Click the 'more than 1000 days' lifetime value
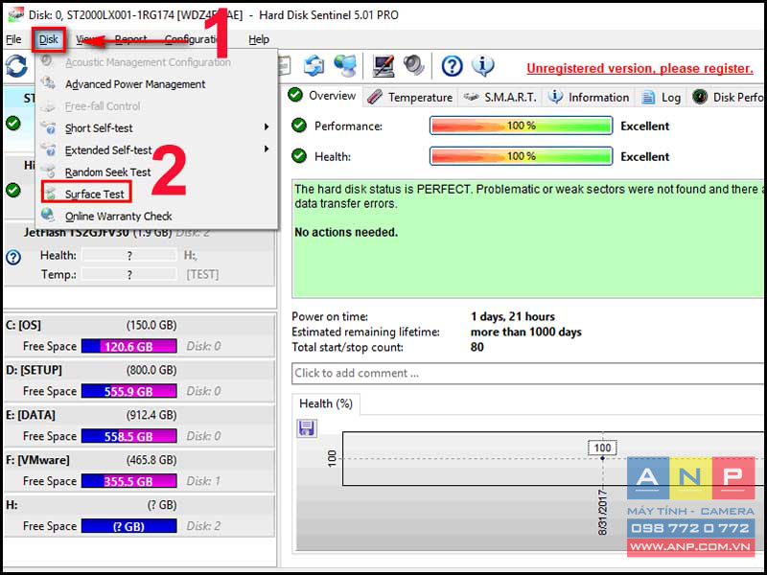767x575 pixels. coord(525,332)
